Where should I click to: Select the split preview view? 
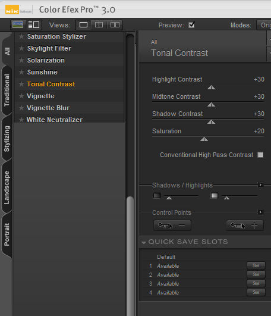pos(99,25)
